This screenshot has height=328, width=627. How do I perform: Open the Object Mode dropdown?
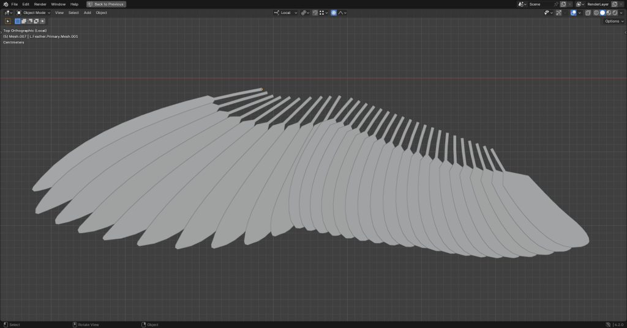click(x=34, y=13)
